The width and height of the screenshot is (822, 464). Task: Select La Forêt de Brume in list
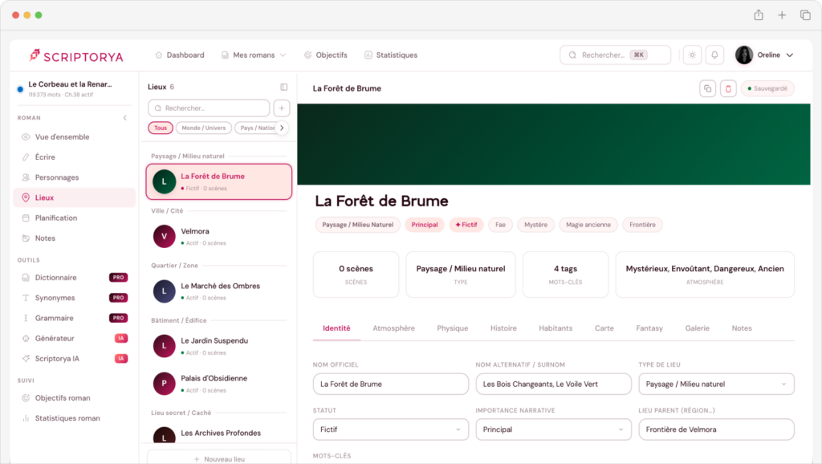(219, 182)
